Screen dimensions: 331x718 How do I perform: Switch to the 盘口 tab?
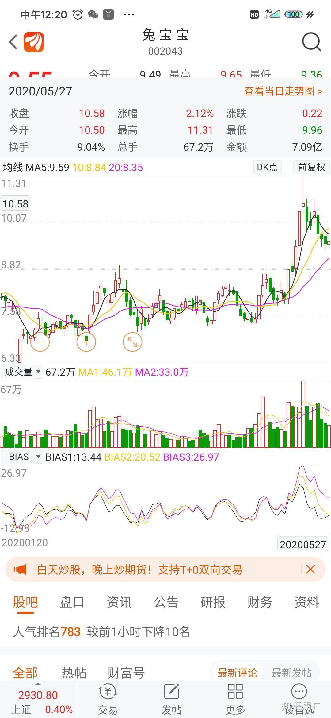[x=72, y=602]
